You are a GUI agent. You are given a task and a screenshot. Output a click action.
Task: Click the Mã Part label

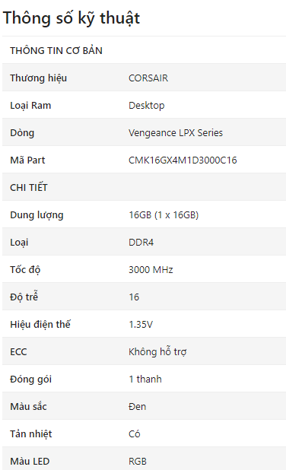click(27, 160)
